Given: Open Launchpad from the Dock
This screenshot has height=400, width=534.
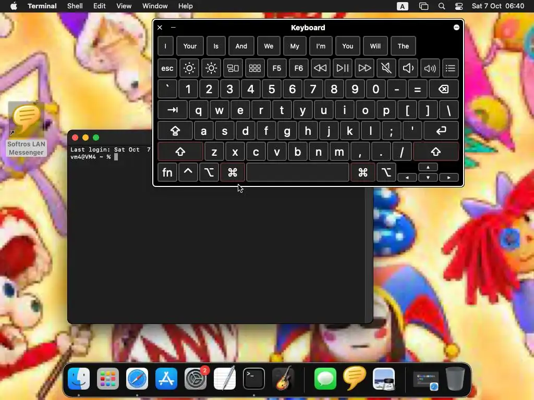Looking at the screenshot, I should (x=108, y=379).
